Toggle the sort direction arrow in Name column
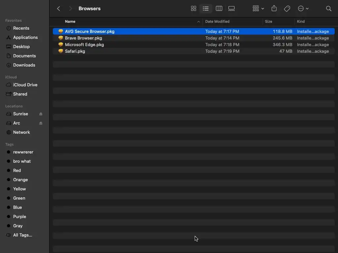The width and height of the screenshot is (338, 253). tap(198, 22)
